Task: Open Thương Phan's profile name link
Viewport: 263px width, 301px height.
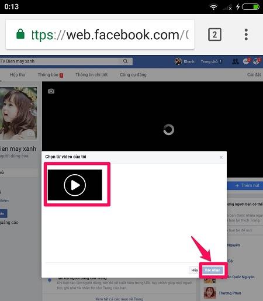Action: click(230, 293)
